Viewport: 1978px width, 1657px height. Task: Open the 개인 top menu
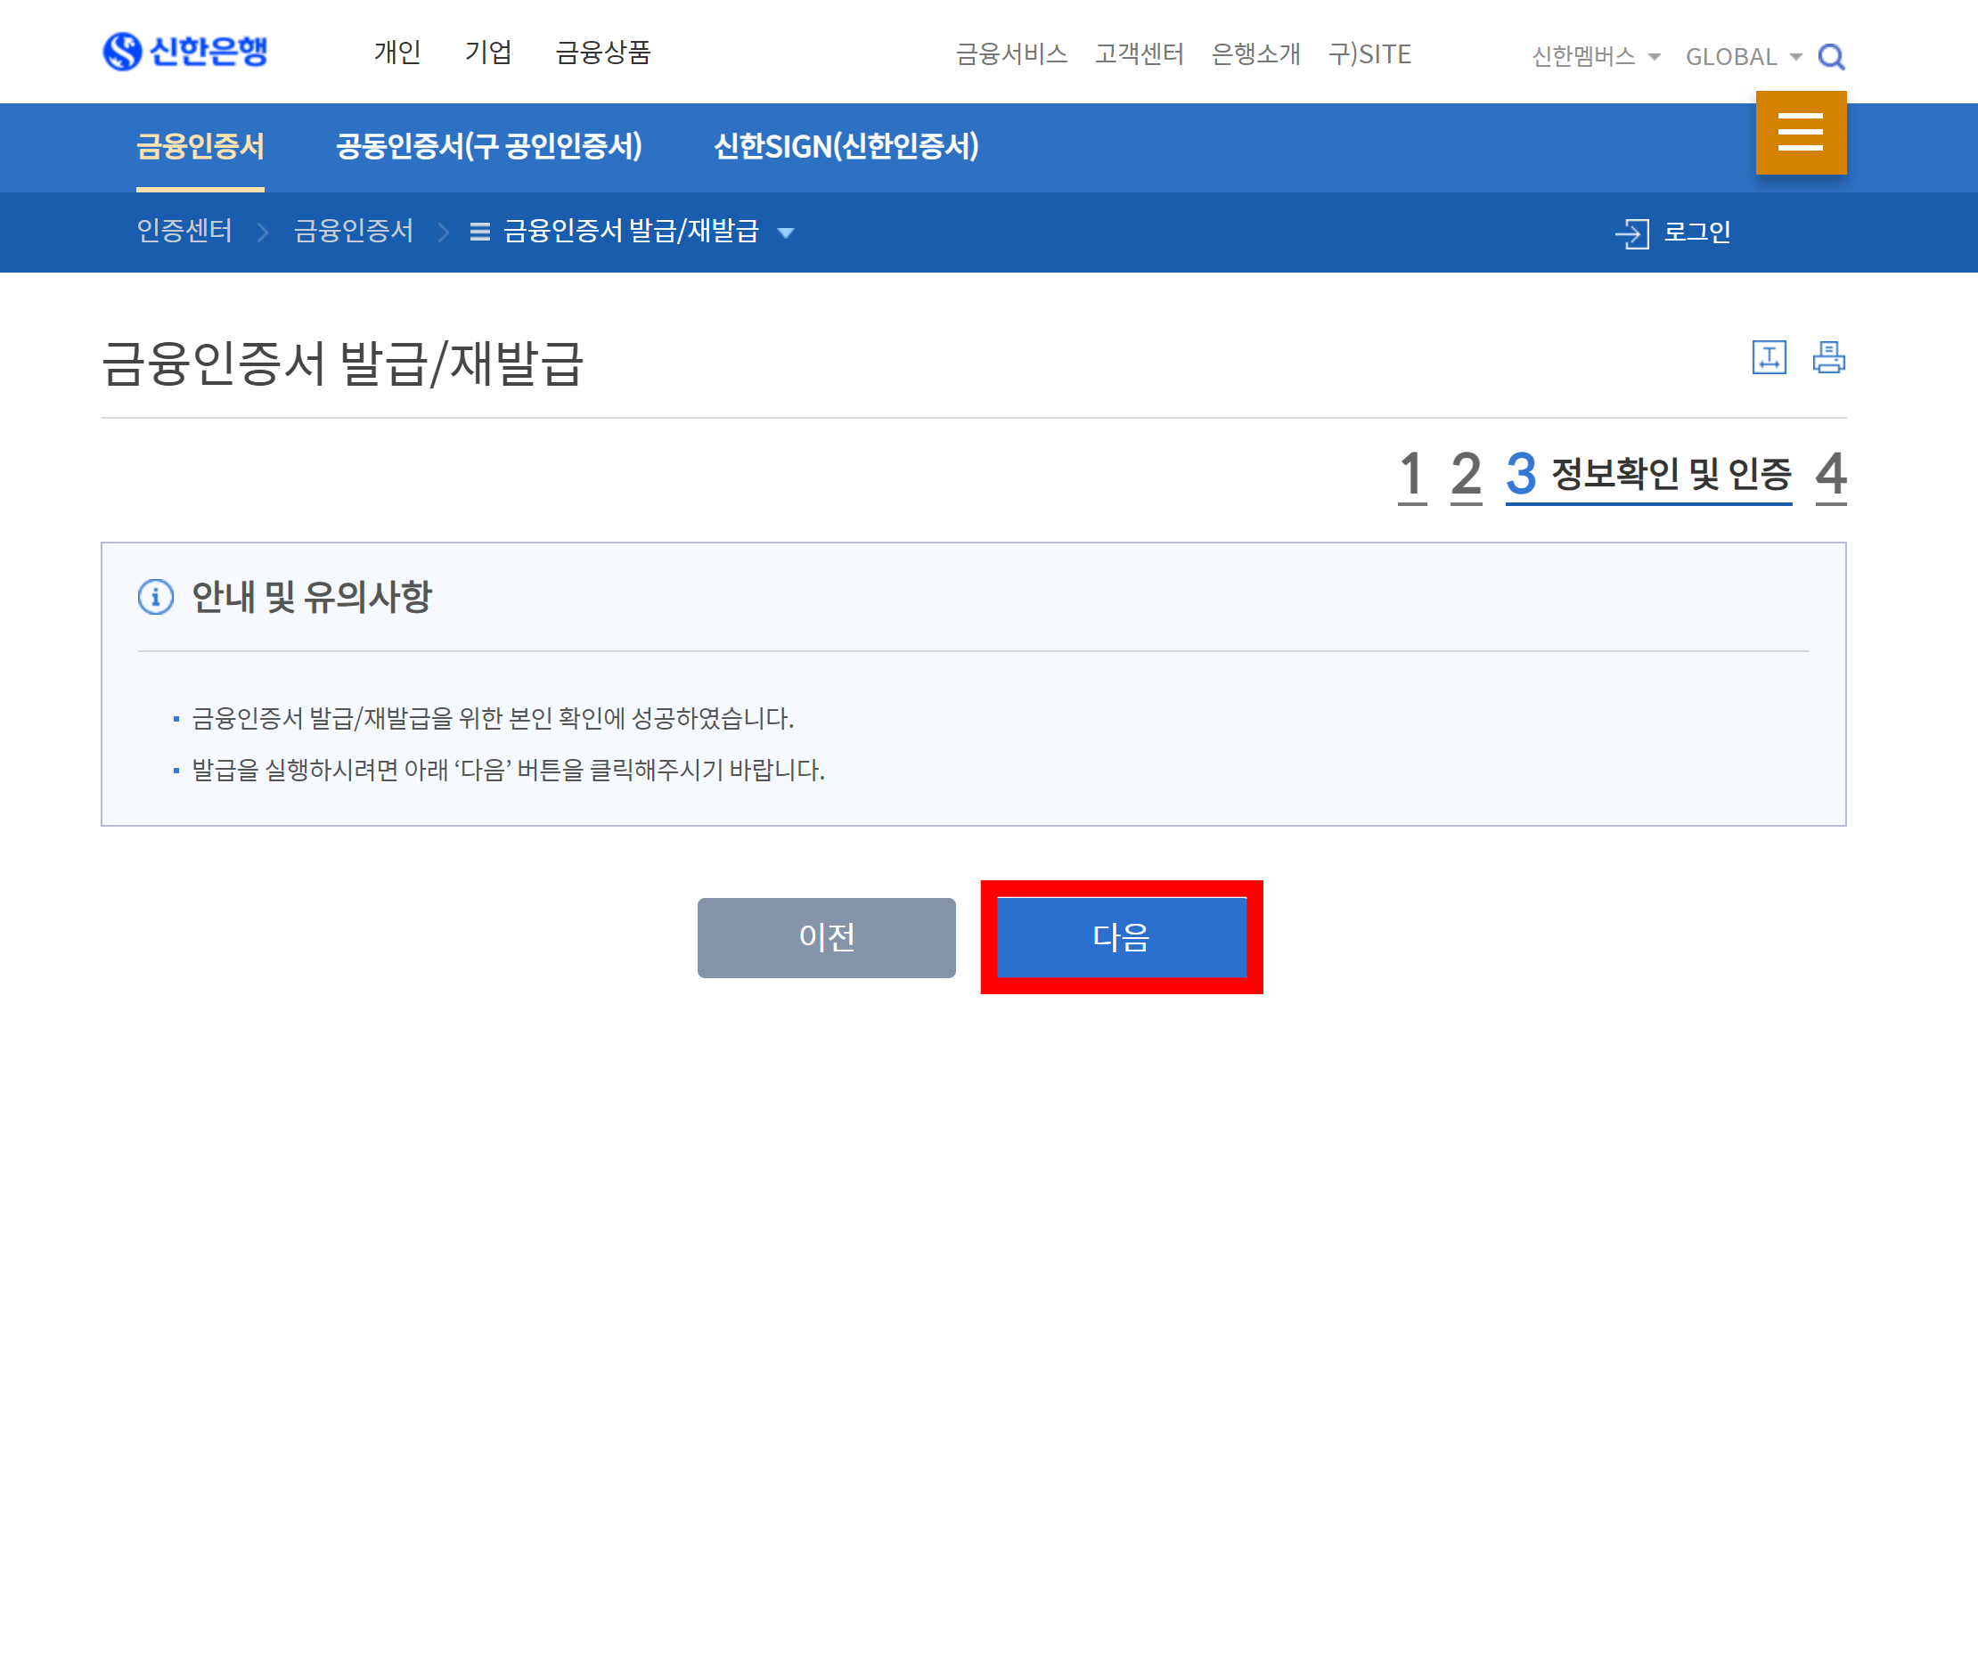[x=396, y=52]
